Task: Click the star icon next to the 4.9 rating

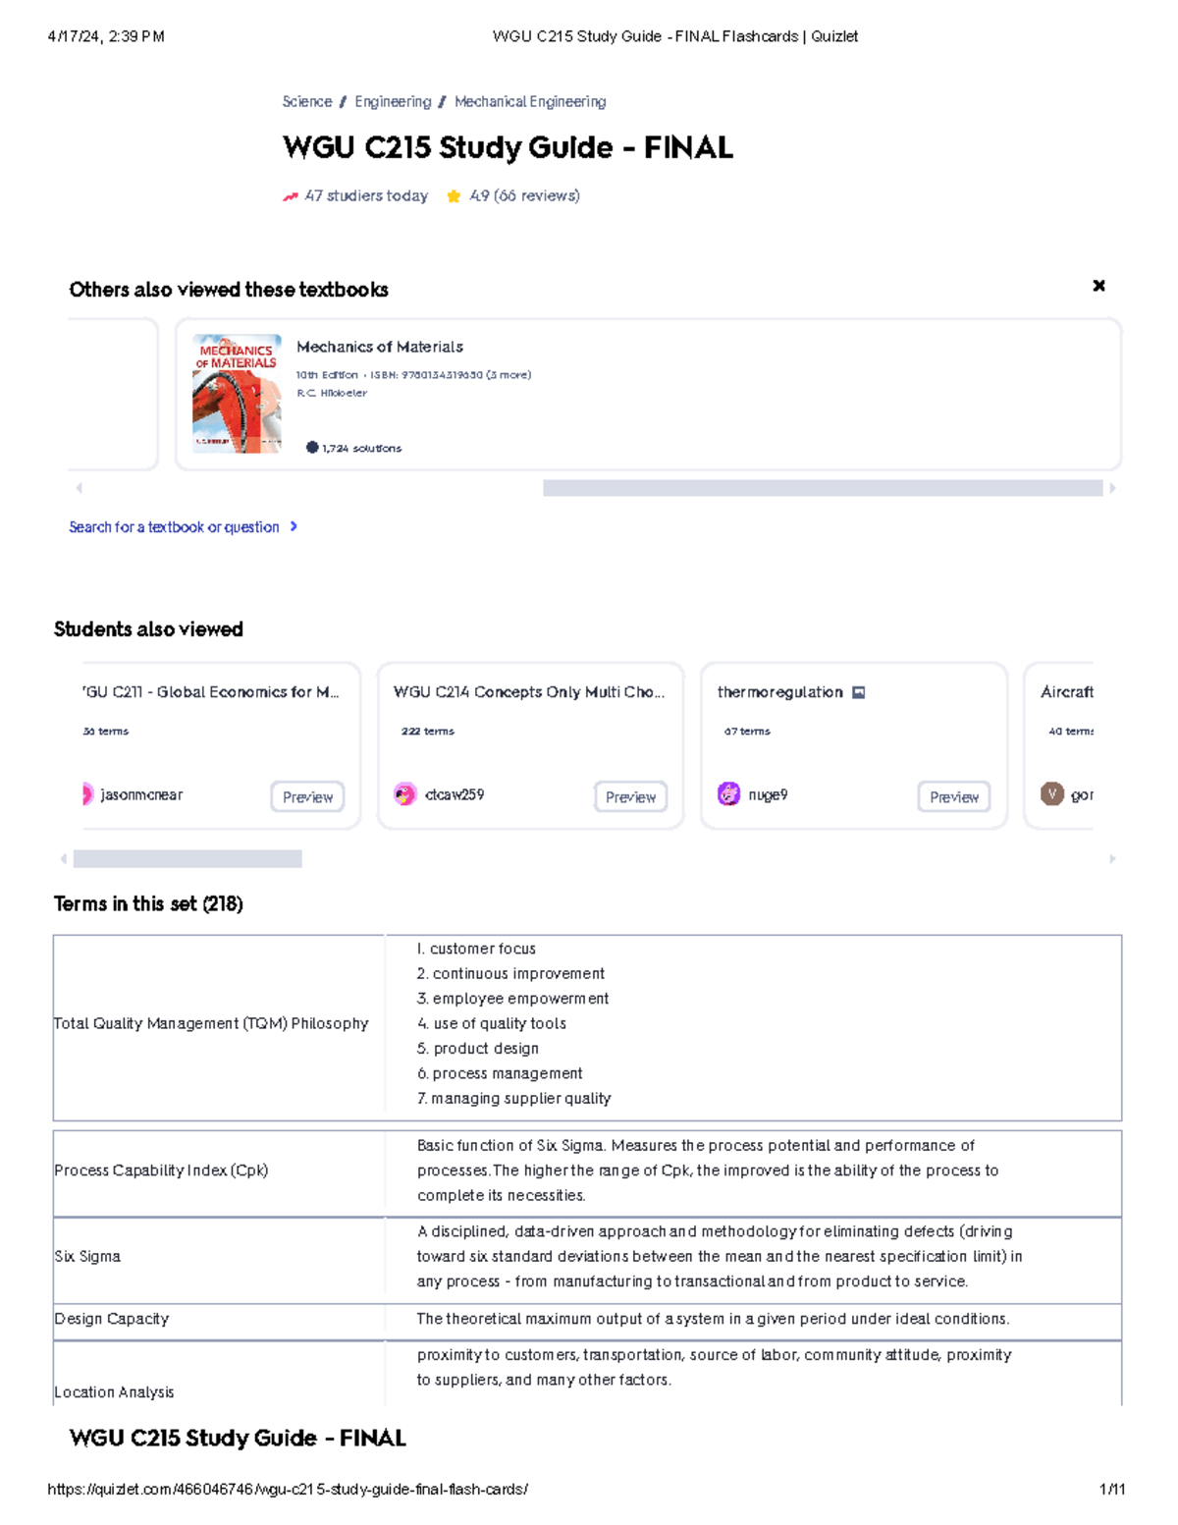Action: coord(452,196)
